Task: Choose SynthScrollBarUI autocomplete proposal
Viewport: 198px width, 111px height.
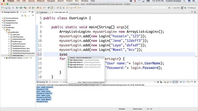Action: (x=86, y=62)
